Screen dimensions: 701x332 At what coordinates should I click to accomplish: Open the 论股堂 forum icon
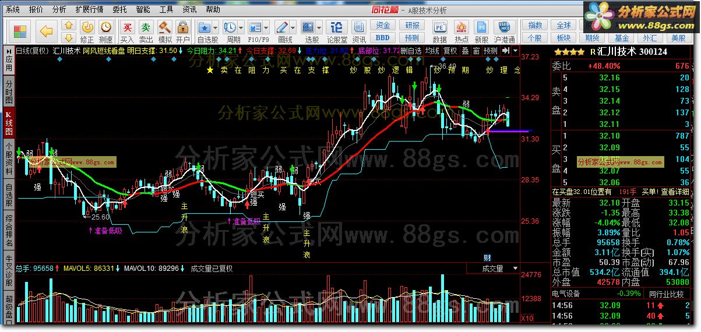[x=336, y=27]
